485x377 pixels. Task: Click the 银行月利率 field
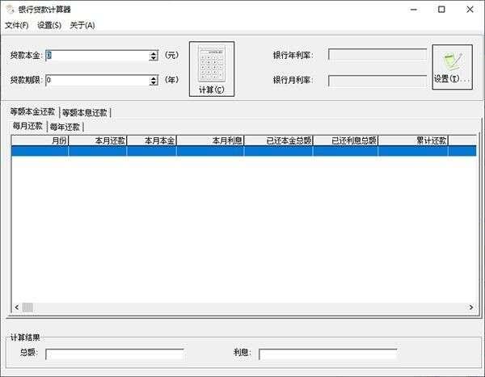377,81
